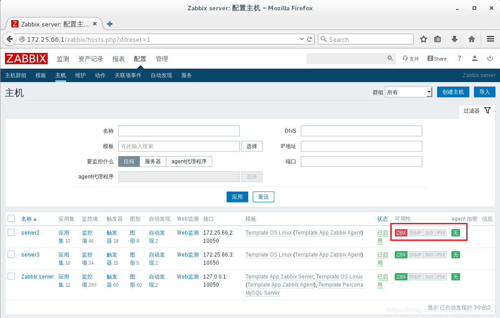
Task: Open the server2 host link
Action: point(30,233)
